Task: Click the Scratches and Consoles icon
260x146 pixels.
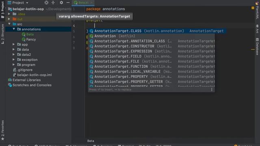Action: pos(10,85)
